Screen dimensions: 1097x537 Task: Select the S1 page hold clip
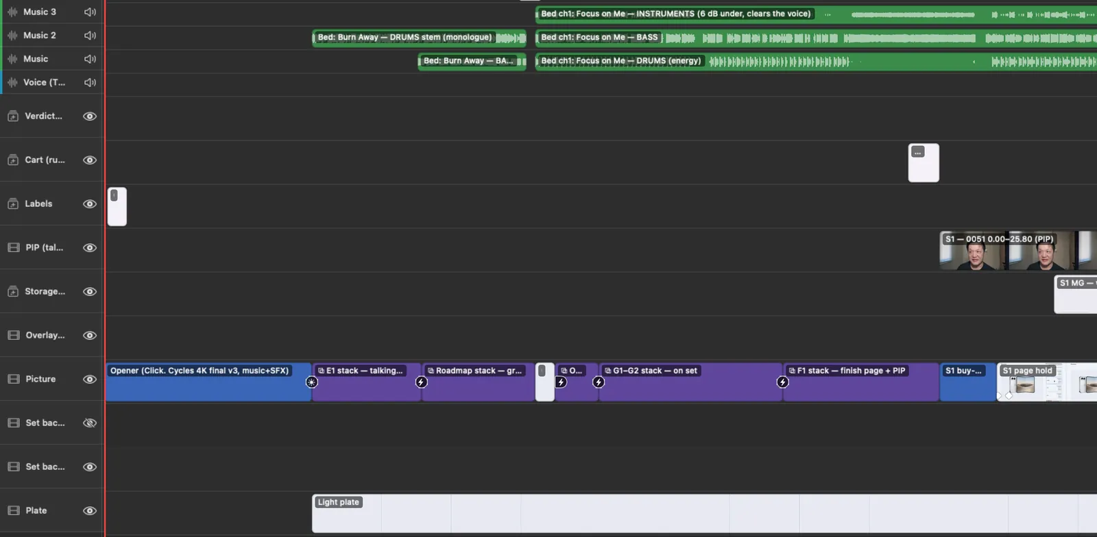1047,382
